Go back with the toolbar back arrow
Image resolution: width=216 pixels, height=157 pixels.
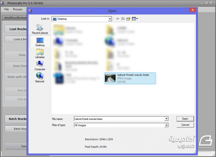118,19
